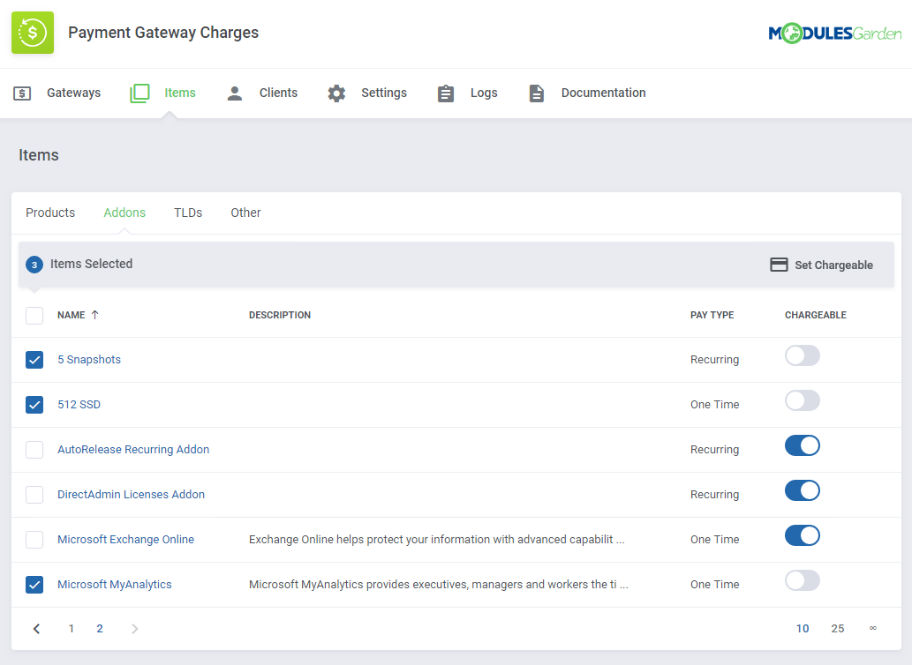The image size is (912, 665).
Task: Check the DirectAdmin Licenses Addon checkbox
Action: [x=34, y=495]
